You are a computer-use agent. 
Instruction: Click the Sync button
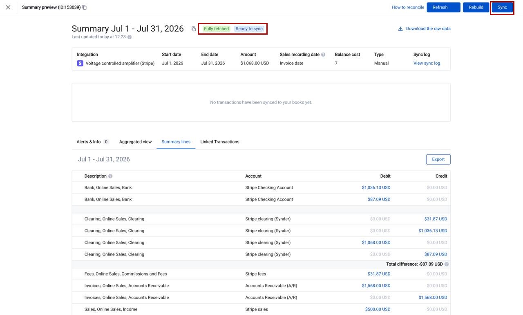point(502,7)
